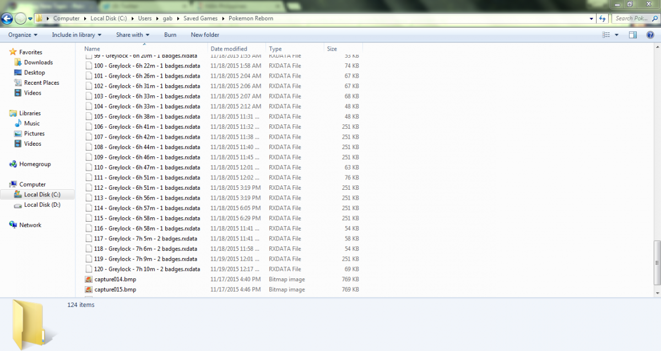Select Local Disk (C:) drive icon
Image resolution: width=661 pixels, height=351 pixels.
(18, 195)
